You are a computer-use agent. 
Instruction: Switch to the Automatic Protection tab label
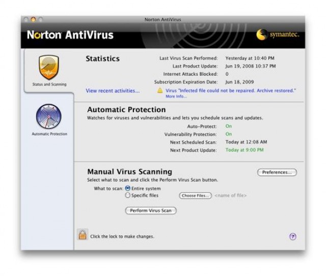pyautogui.click(x=49, y=134)
